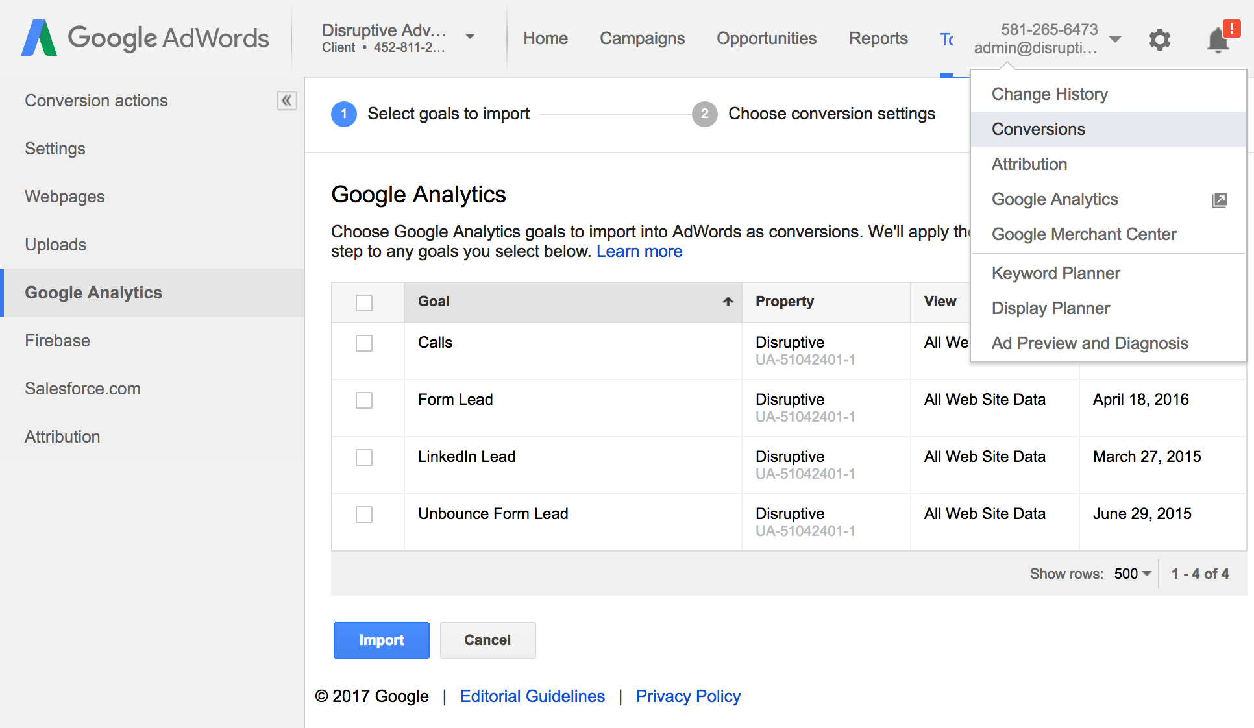Select Ad Preview and Diagnosis

(1109, 343)
